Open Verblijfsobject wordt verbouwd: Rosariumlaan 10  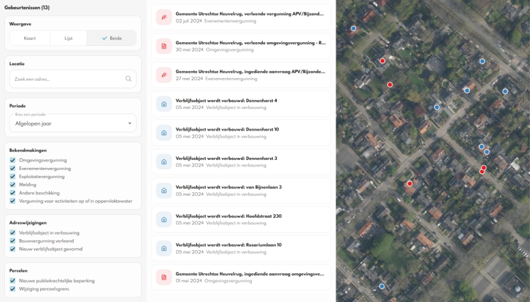click(241, 248)
